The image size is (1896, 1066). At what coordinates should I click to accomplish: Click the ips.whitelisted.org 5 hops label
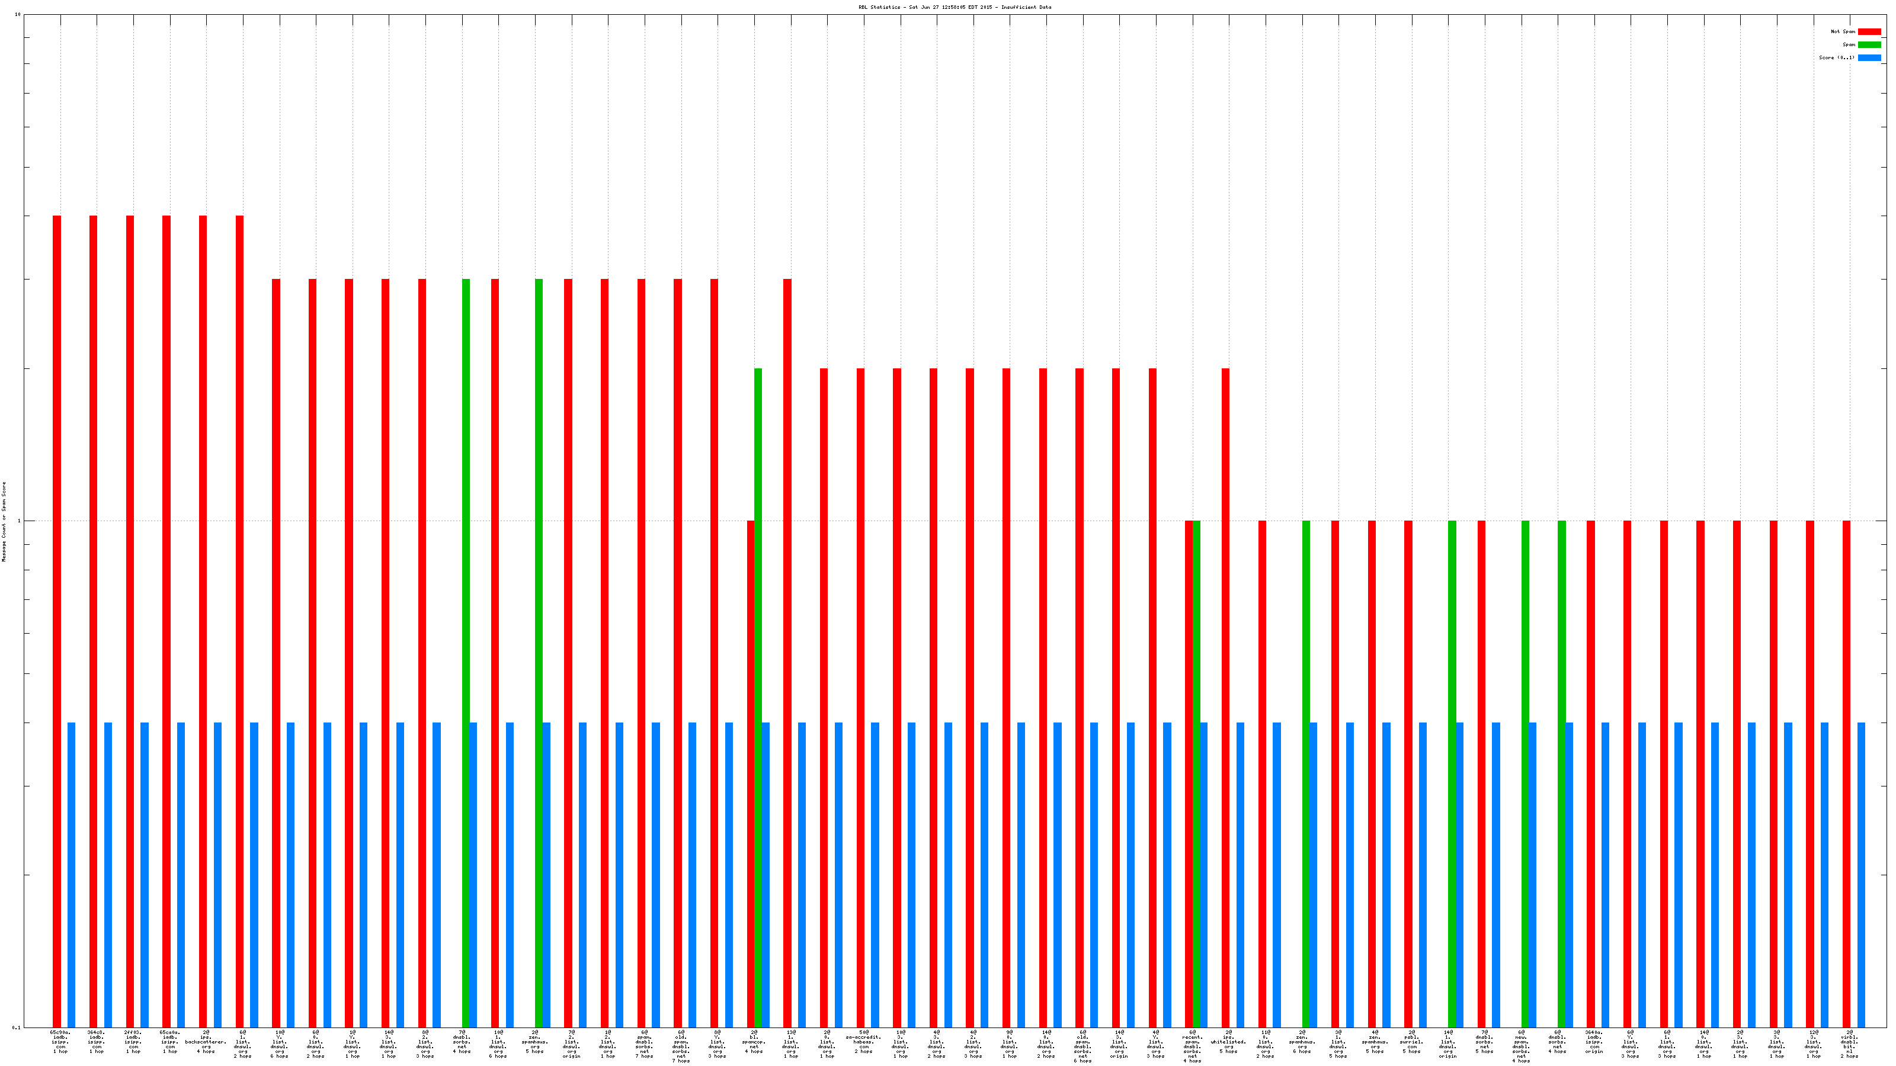pos(1228,1042)
